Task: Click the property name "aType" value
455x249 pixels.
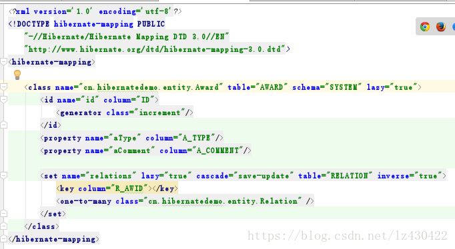Action: (x=125, y=138)
